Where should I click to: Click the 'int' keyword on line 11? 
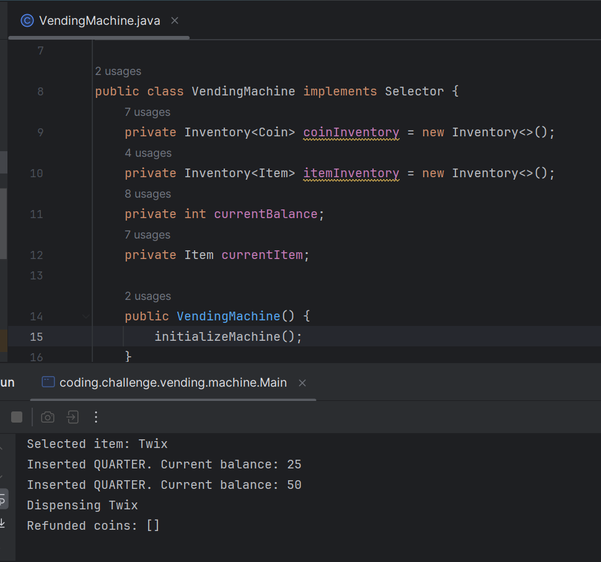tap(195, 214)
